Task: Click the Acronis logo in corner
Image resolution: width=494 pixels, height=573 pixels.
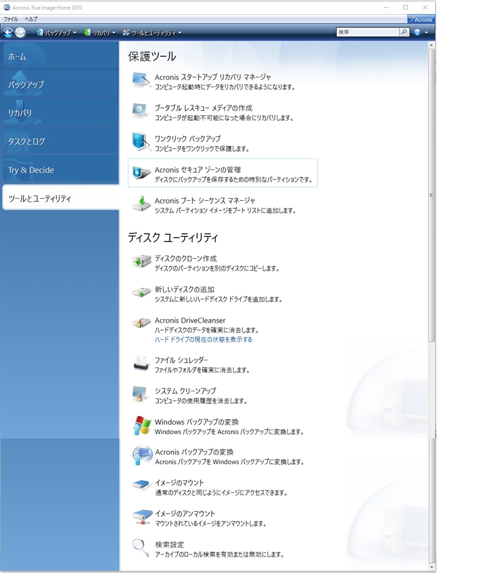Action: [x=421, y=20]
